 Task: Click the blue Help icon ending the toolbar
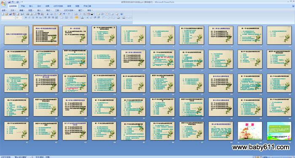121,14
